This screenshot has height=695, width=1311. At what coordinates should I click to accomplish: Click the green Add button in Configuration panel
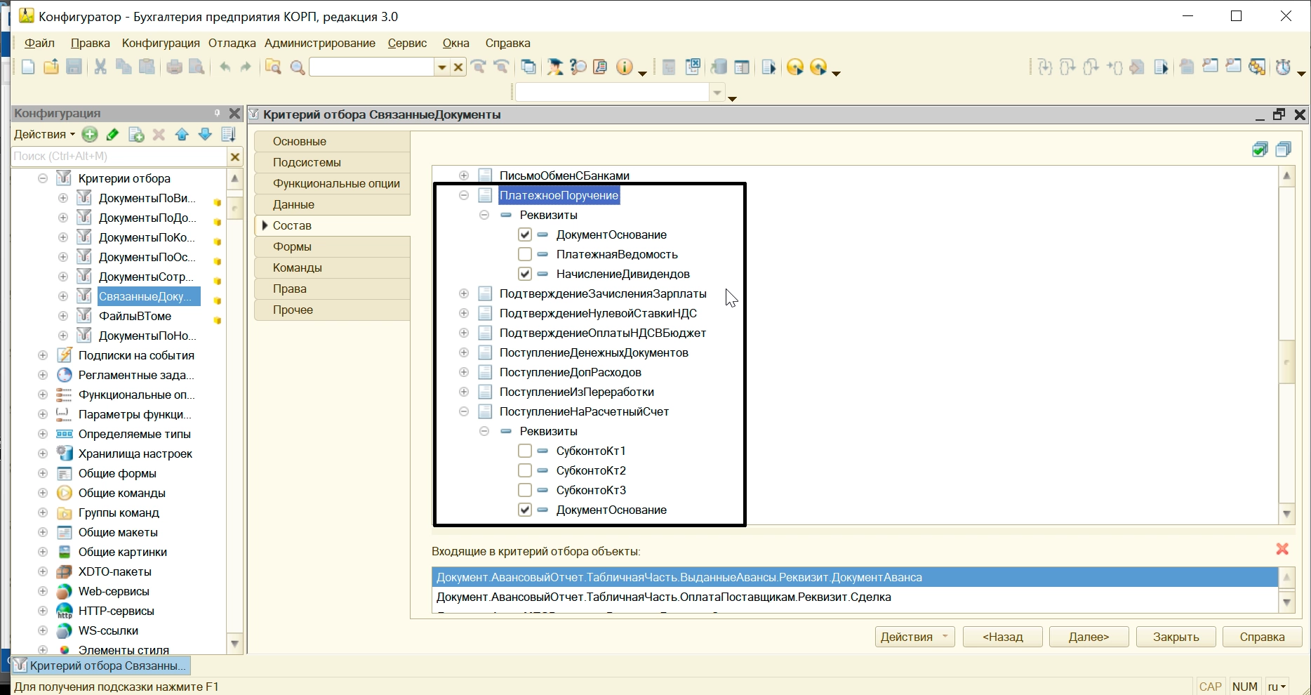[90, 134]
